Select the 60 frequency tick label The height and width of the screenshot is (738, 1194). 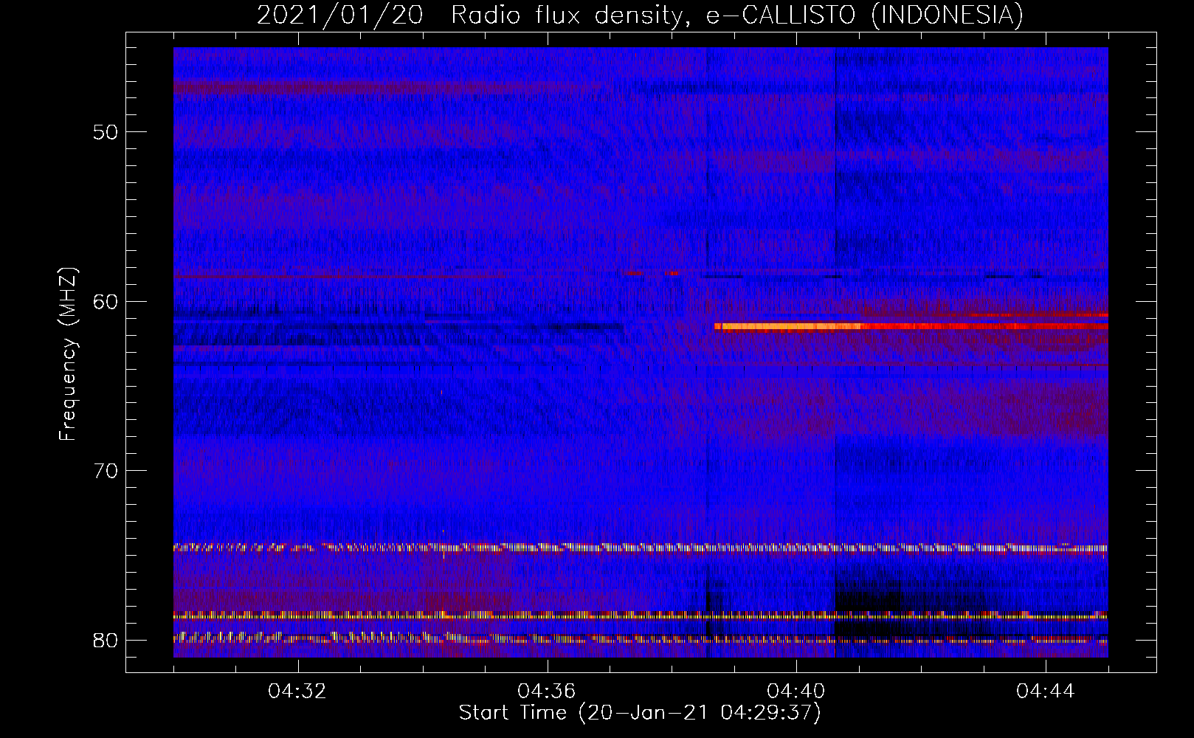106,301
